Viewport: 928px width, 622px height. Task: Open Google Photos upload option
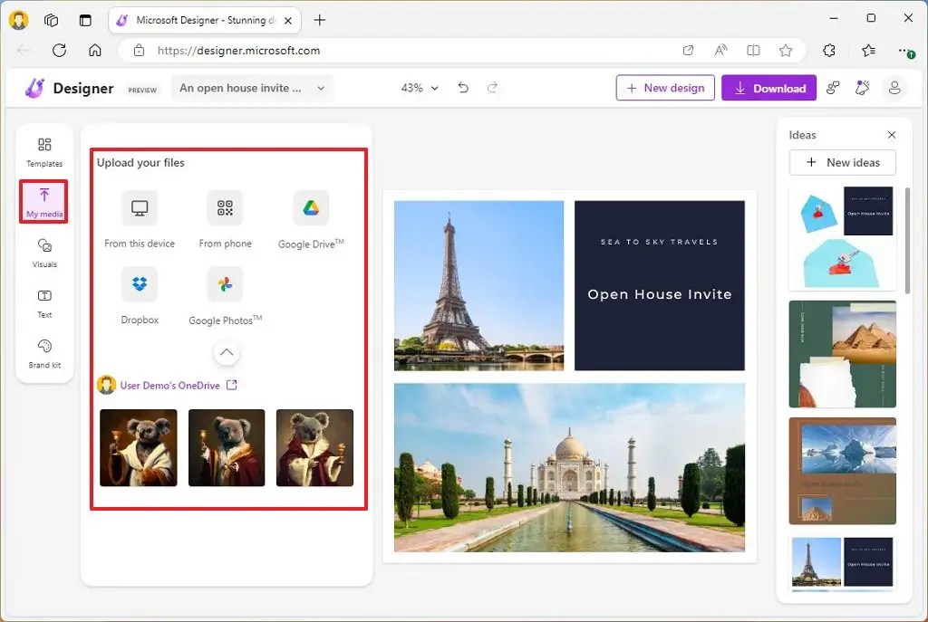[225, 294]
